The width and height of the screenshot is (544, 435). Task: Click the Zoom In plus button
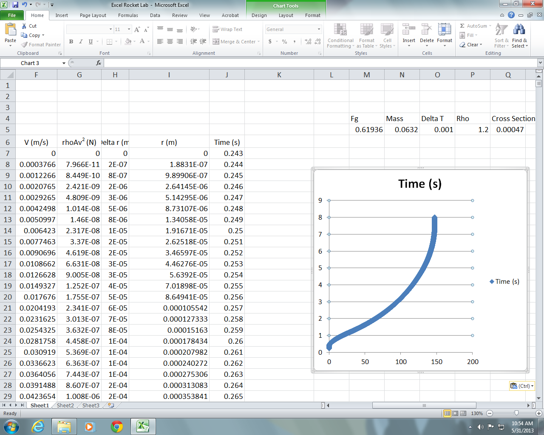click(x=539, y=413)
